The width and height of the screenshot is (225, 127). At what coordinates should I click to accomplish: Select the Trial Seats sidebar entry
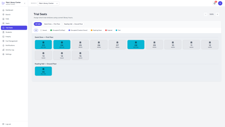click(14, 28)
